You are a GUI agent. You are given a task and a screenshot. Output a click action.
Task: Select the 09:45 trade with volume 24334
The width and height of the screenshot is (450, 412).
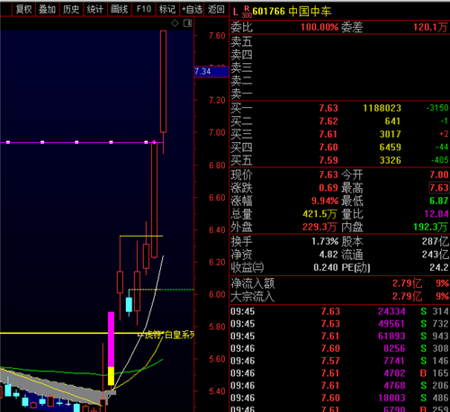coord(339,311)
